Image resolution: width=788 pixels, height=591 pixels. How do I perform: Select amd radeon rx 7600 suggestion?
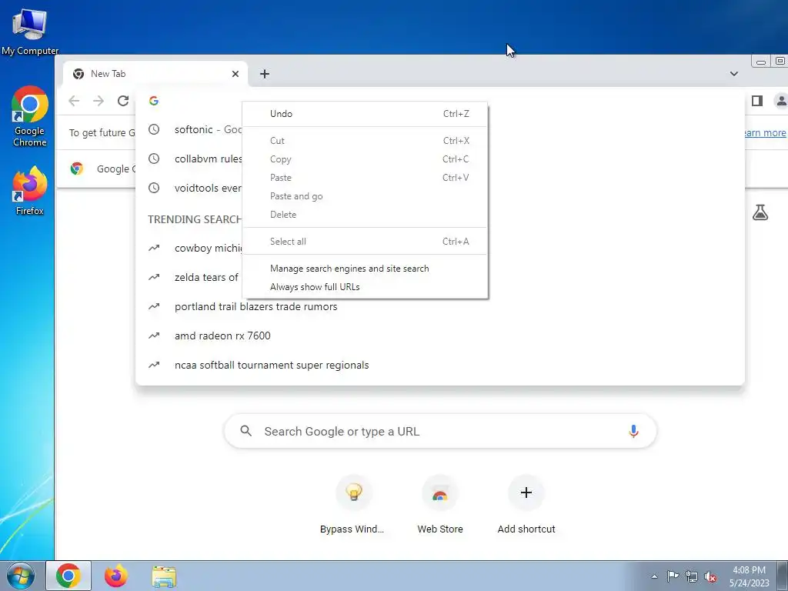point(439,336)
